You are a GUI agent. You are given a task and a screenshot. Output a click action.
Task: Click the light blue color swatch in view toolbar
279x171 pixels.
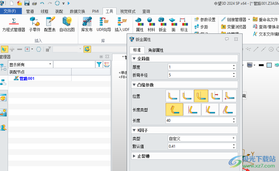[269, 65]
